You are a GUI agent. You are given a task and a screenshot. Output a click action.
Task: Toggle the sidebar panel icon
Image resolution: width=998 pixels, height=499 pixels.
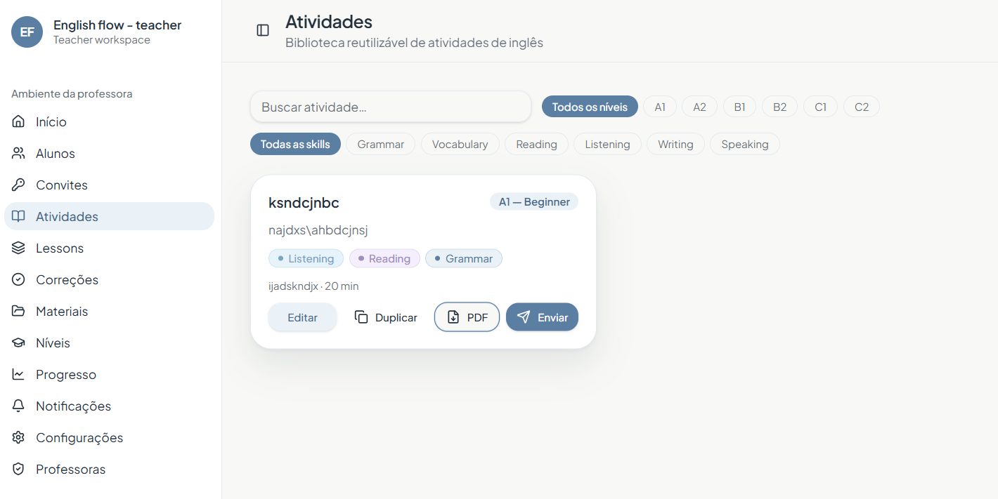pos(263,30)
